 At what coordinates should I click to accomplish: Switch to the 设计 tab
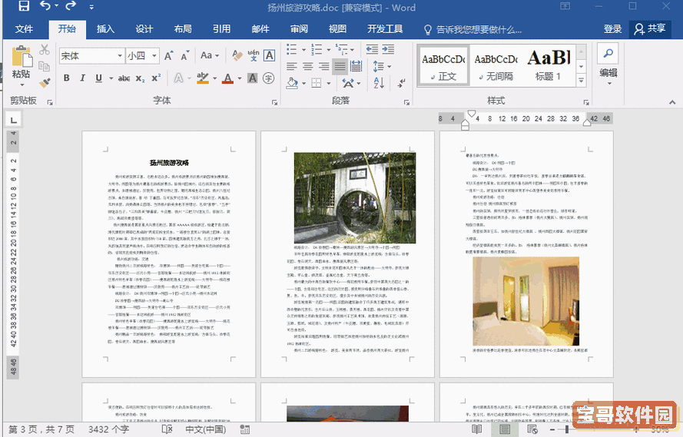[144, 29]
